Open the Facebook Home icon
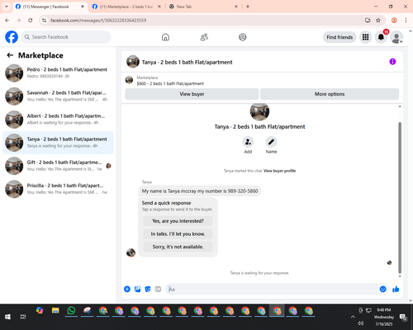 coord(165,37)
